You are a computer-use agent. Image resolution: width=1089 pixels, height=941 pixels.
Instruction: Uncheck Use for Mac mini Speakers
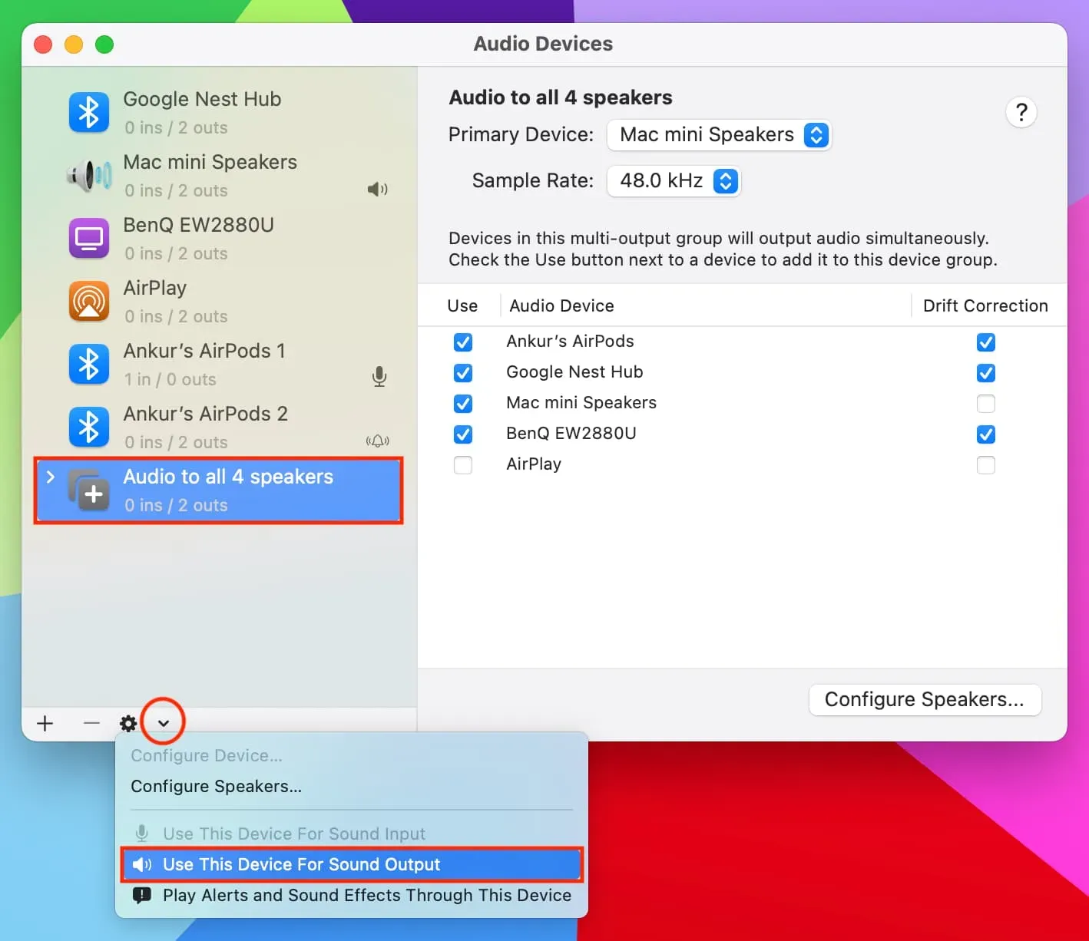click(463, 404)
